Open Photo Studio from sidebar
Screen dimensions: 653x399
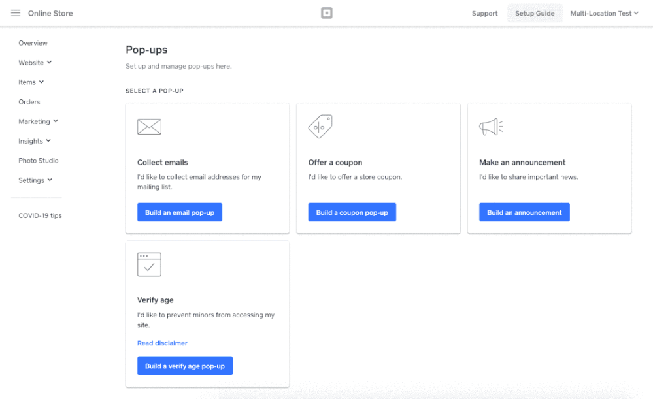pos(39,161)
